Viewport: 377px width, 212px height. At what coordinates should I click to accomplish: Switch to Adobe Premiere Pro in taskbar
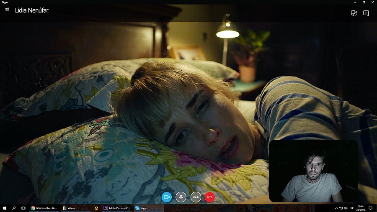click(117, 208)
